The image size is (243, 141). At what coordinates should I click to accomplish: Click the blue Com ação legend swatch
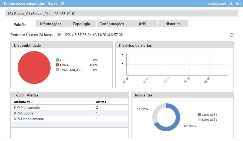click(x=199, y=115)
